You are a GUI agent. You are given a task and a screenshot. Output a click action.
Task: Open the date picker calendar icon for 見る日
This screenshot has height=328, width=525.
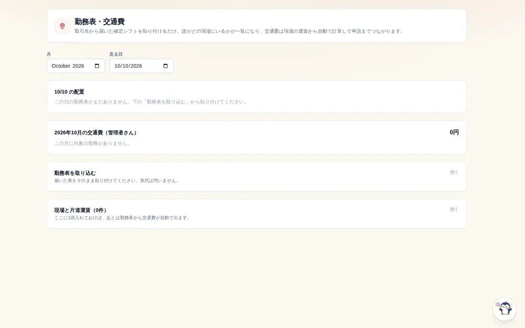165,66
